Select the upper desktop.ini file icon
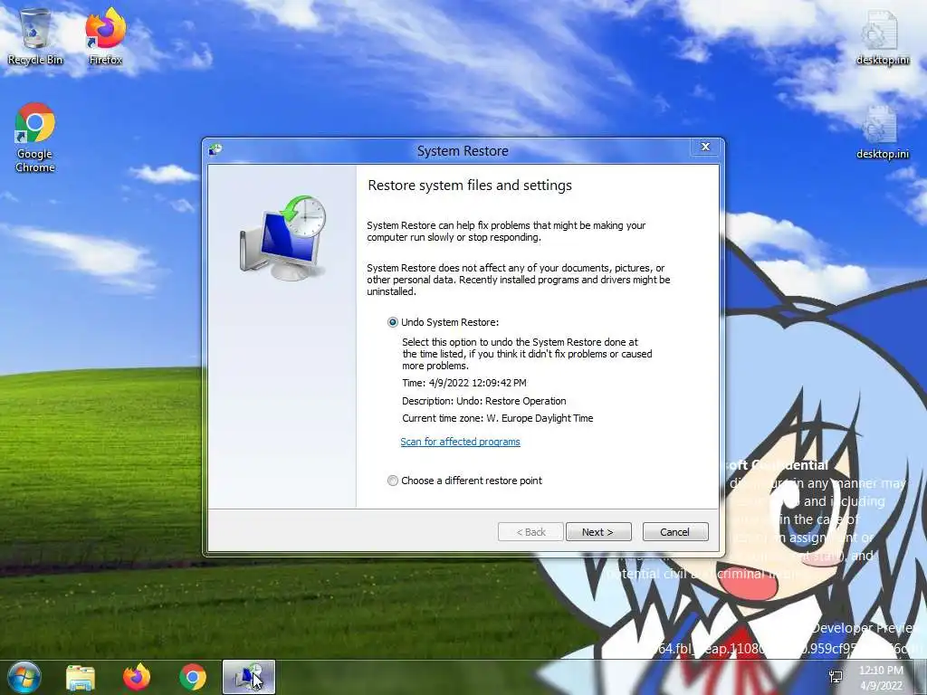The height and width of the screenshot is (695, 927). point(882,37)
